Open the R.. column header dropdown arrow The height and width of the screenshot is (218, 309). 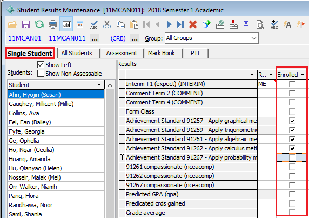pyautogui.click(x=271, y=75)
